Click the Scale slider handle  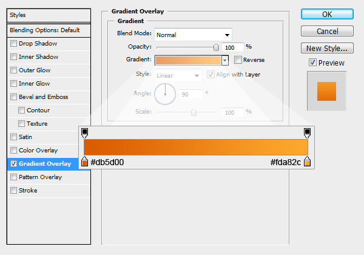pyautogui.click(x=194, y=112)
